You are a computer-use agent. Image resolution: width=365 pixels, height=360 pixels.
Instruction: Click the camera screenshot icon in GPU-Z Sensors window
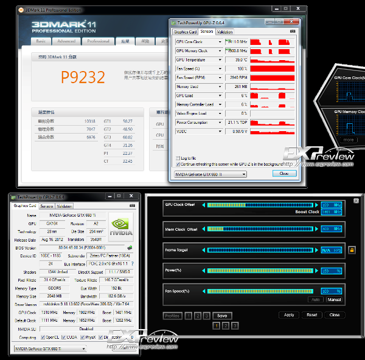click(x=293, y=32)
